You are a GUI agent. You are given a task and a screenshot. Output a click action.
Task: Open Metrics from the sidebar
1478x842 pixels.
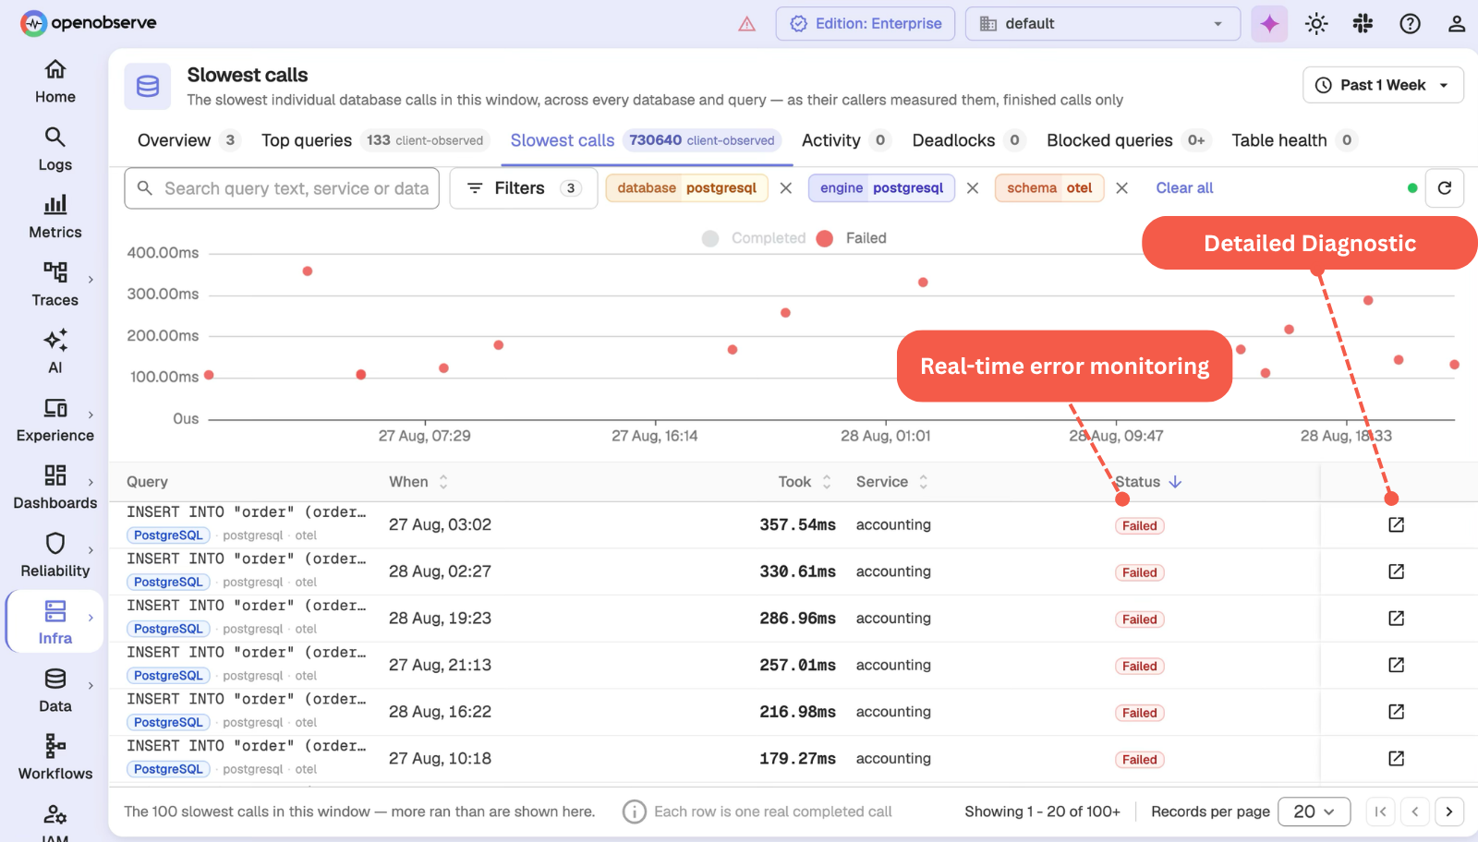pyautogui.click(x=55, y=217)
